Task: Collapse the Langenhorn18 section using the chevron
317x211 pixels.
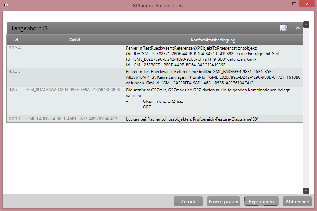Action: pos(298,28)
